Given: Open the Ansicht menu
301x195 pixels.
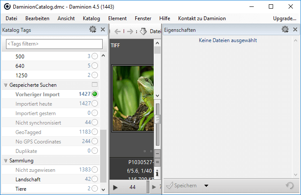Looking at the screenshot, I should pos(66,18).
